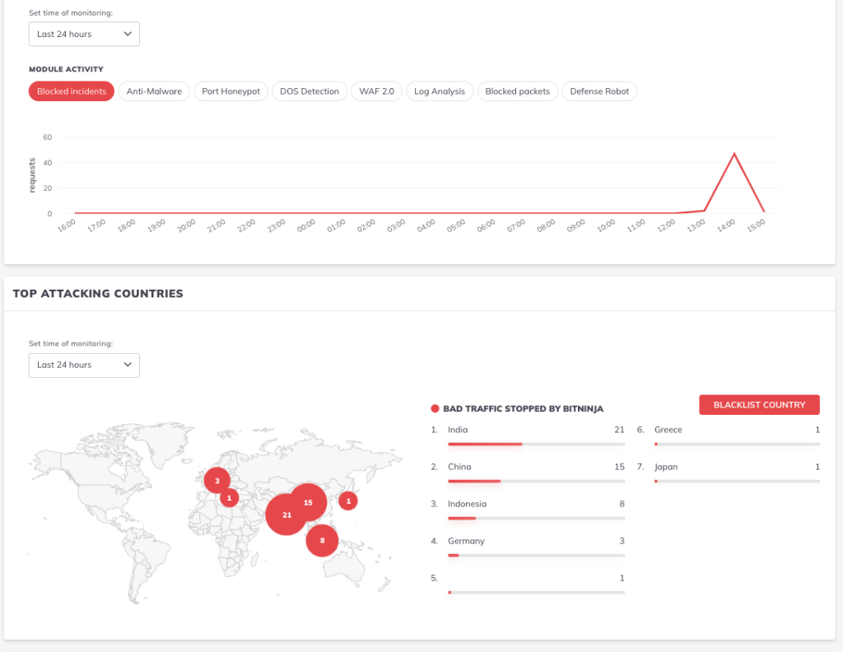843x652 pixels.
Task: Enable the DOS Detection module view
Action: click(x=310, y=91)
